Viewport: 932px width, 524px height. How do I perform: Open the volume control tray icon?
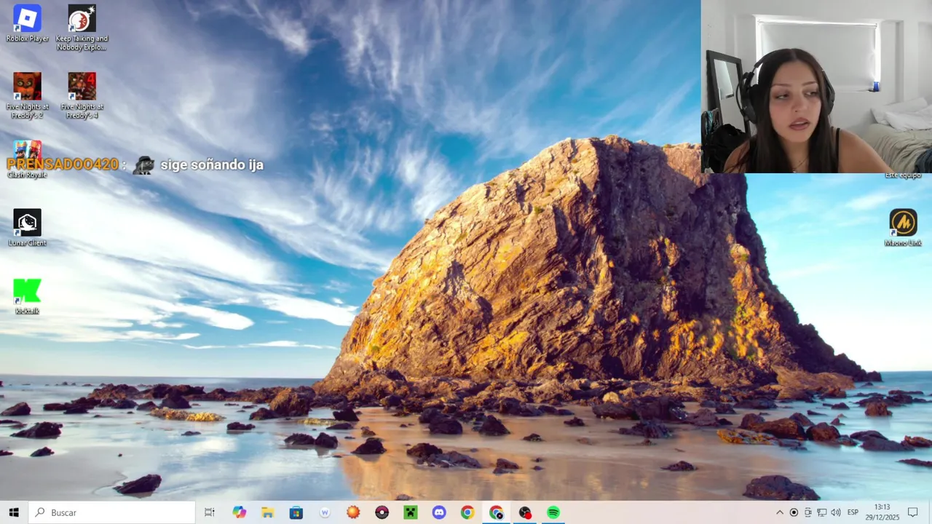[835, 512]
